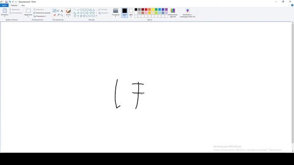This screenshot has height=165, width=294.
Task: Click Resize (Изменить размер) button
Action: click(x=42, y=13)
